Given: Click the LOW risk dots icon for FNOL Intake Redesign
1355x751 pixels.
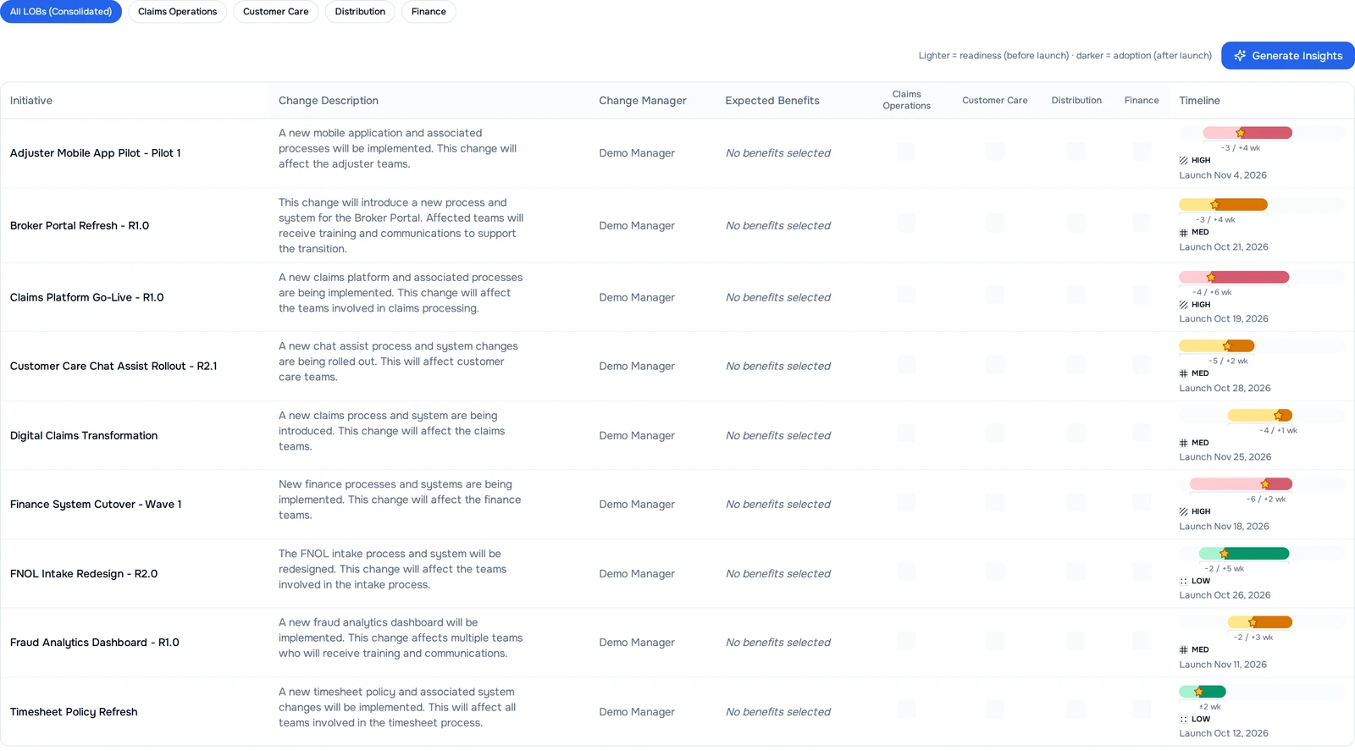Looking at the screenshot, I should point(1184,582).
